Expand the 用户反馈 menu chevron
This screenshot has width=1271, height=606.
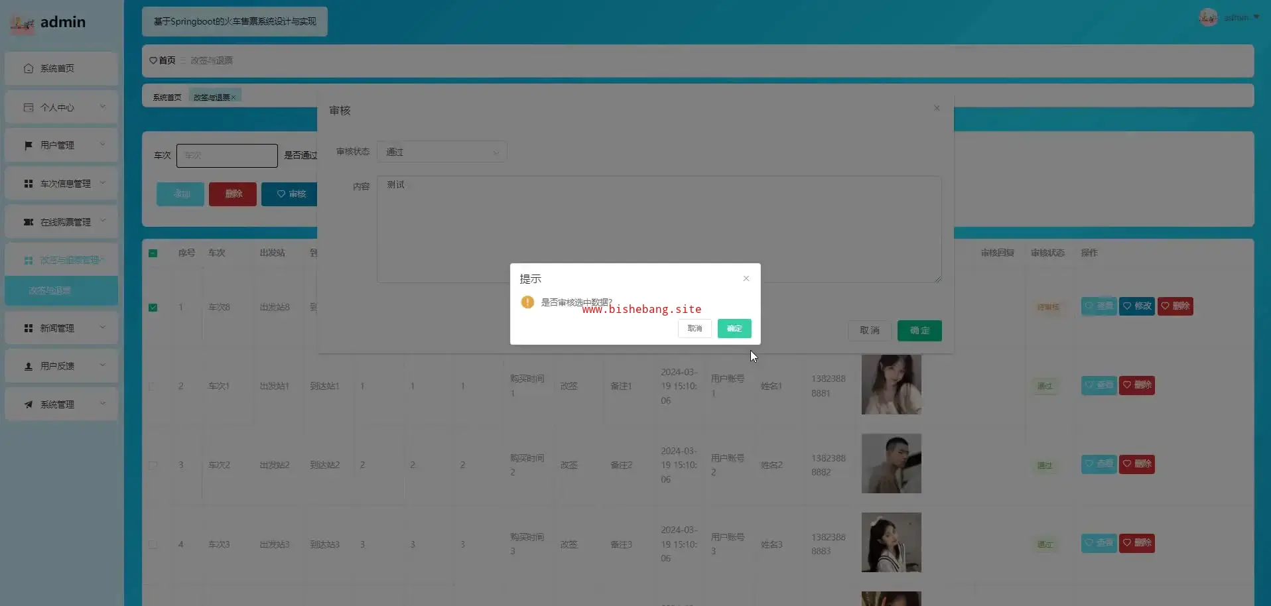[103, 365]
